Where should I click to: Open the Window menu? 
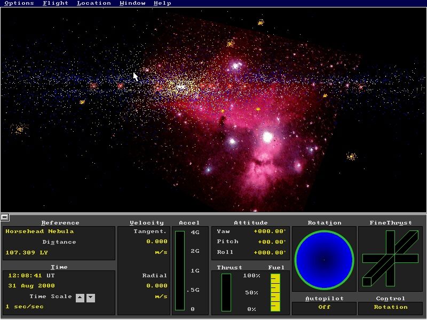click(x=132, y=3)
